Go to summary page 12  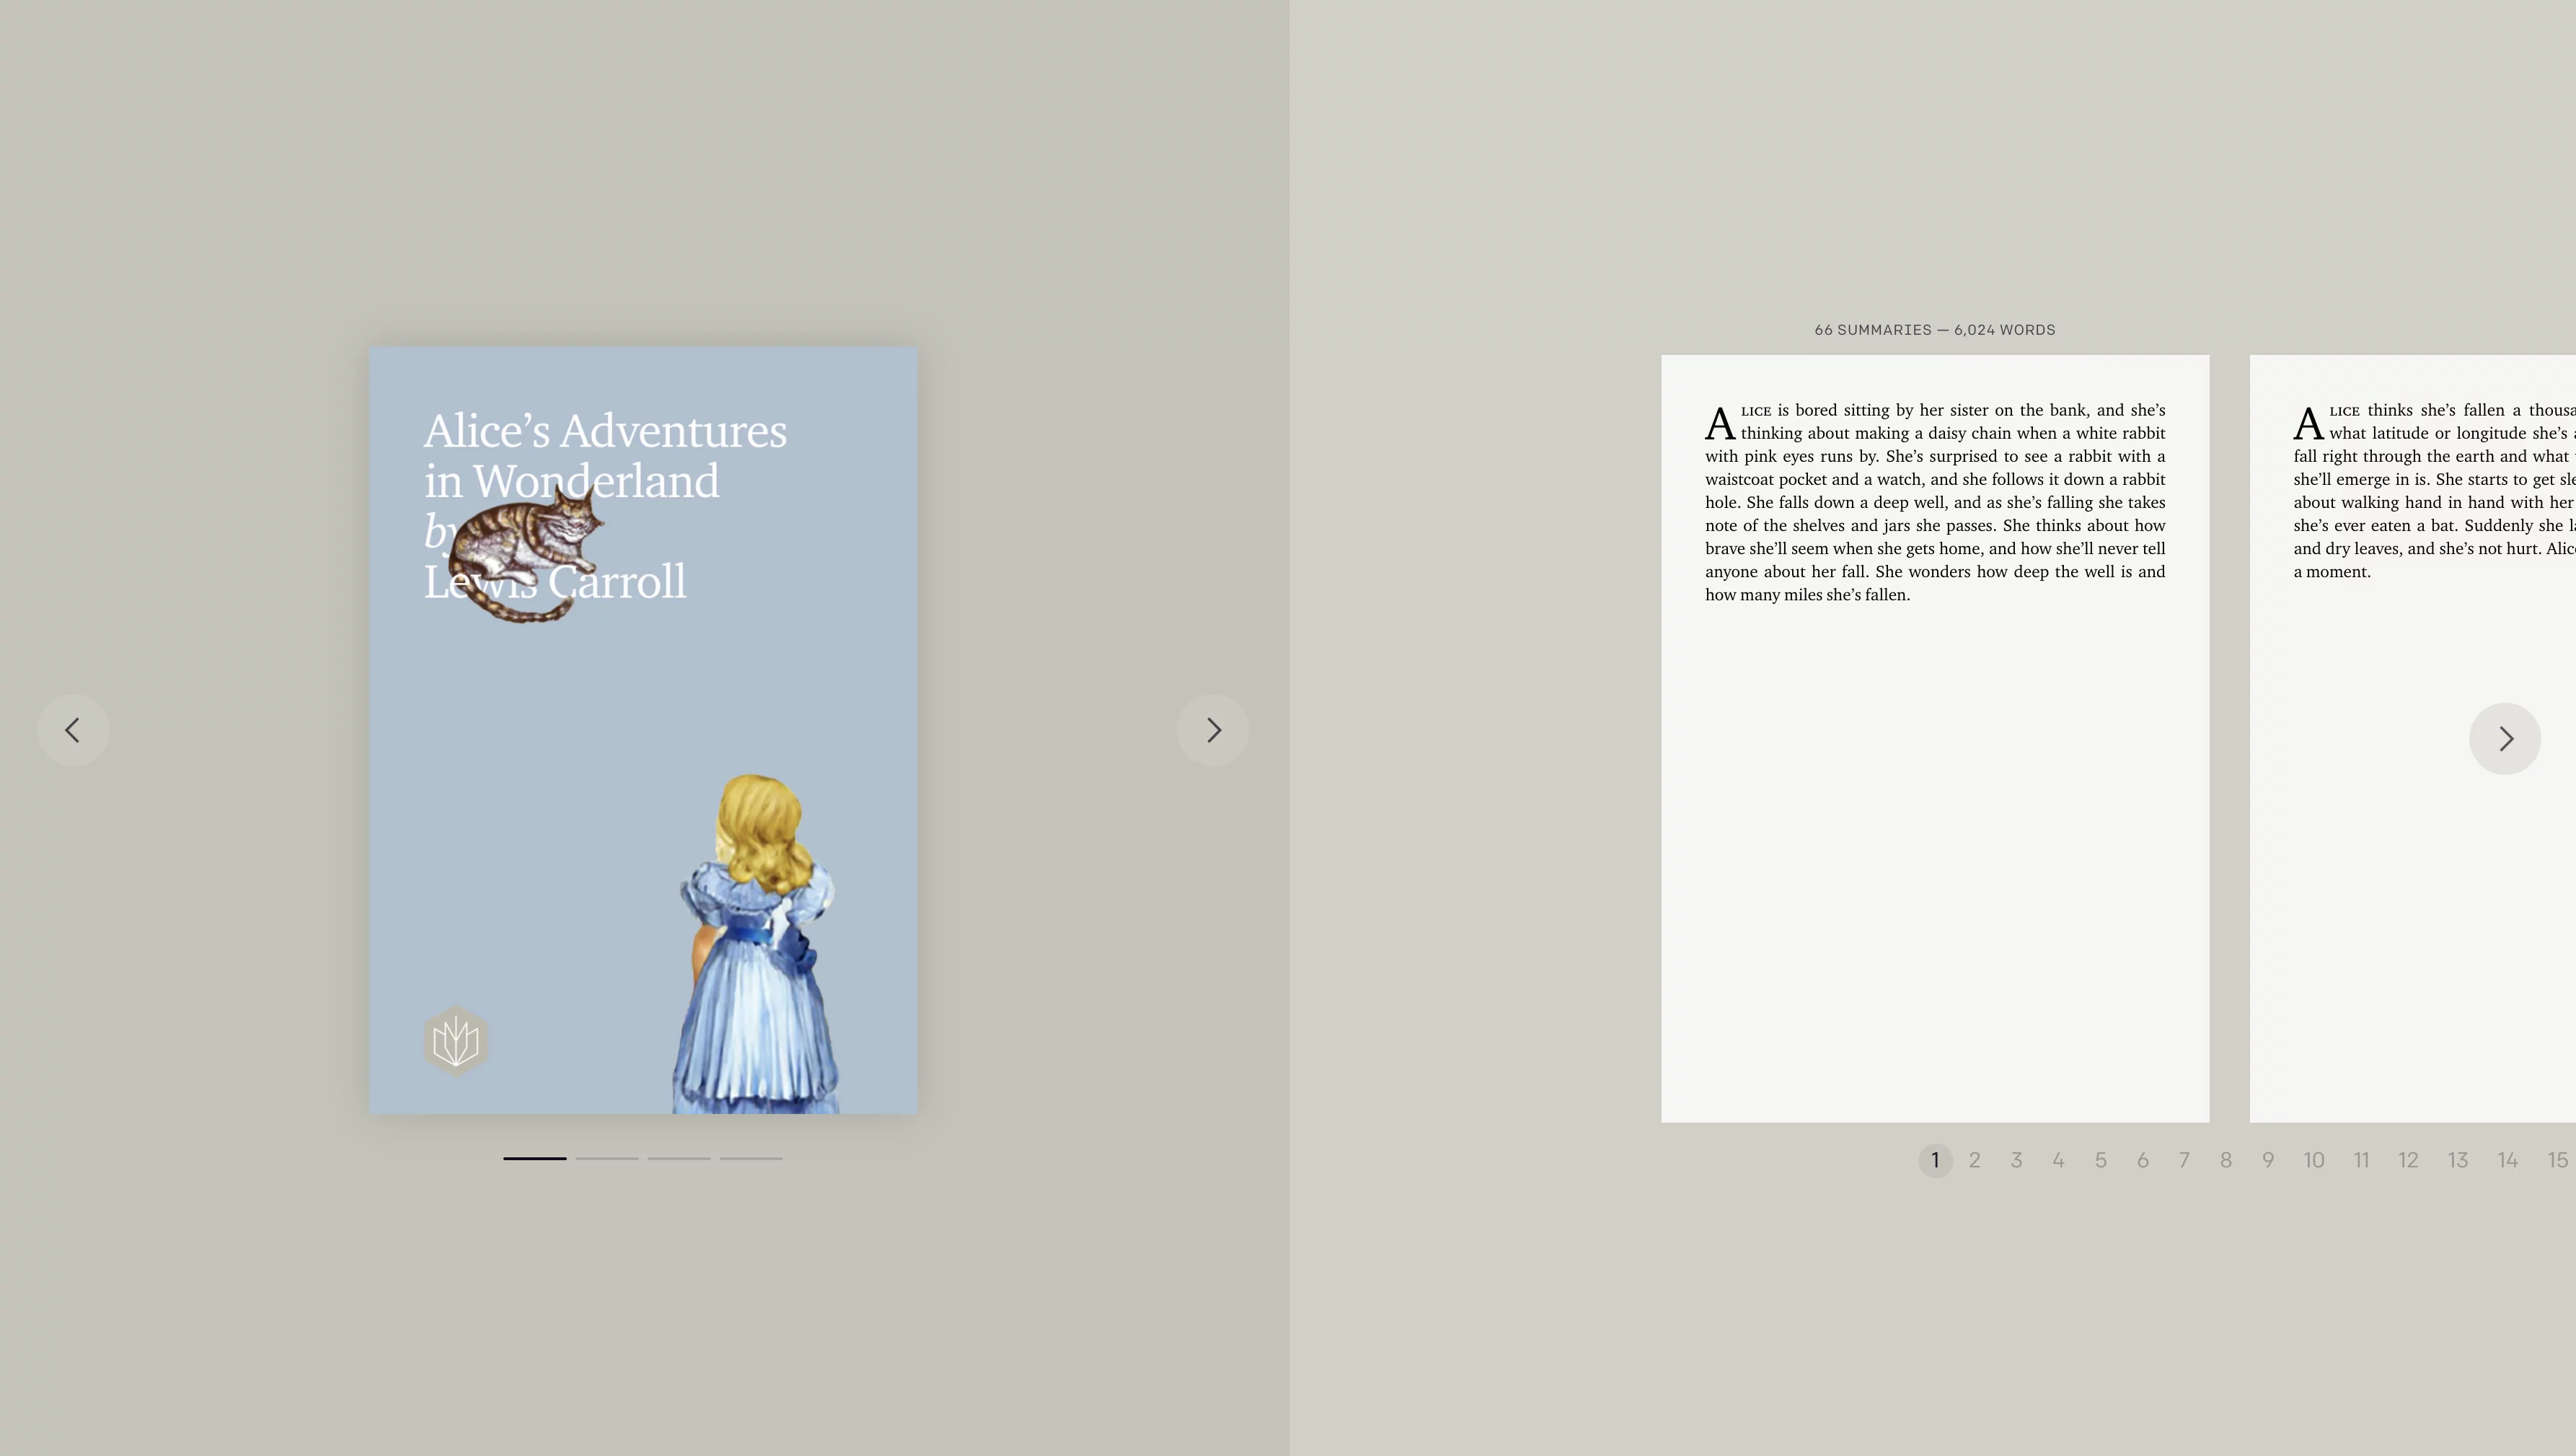pyautogui.click(x=2408, y=1159)
